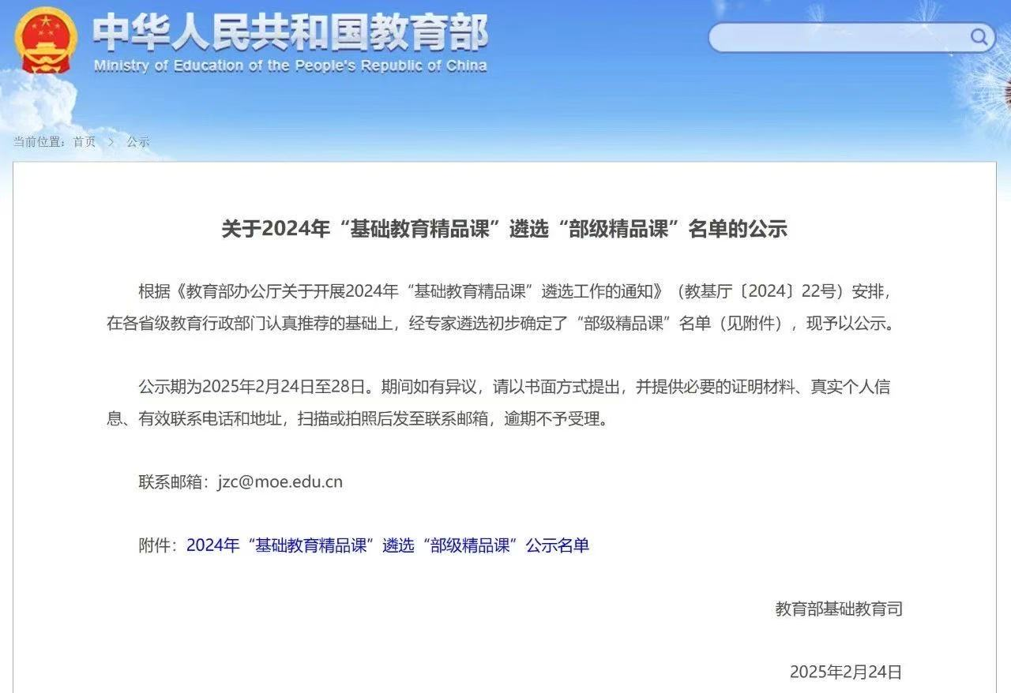Click the paragraph beginning with 根据《教育部办公厅
Image resolution: width=1011 pixels, height=693 pixels.
(x=504, y=307)
